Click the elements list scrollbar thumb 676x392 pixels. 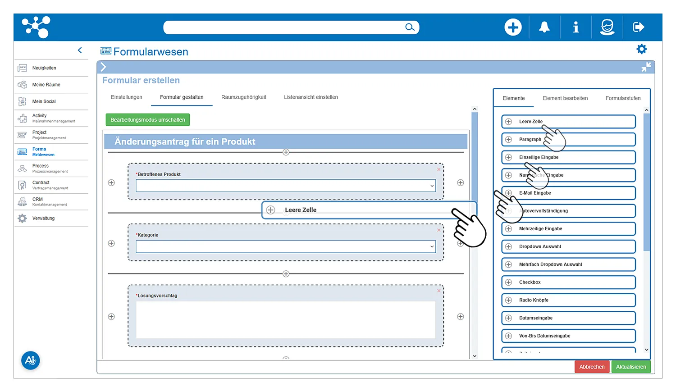646,180
